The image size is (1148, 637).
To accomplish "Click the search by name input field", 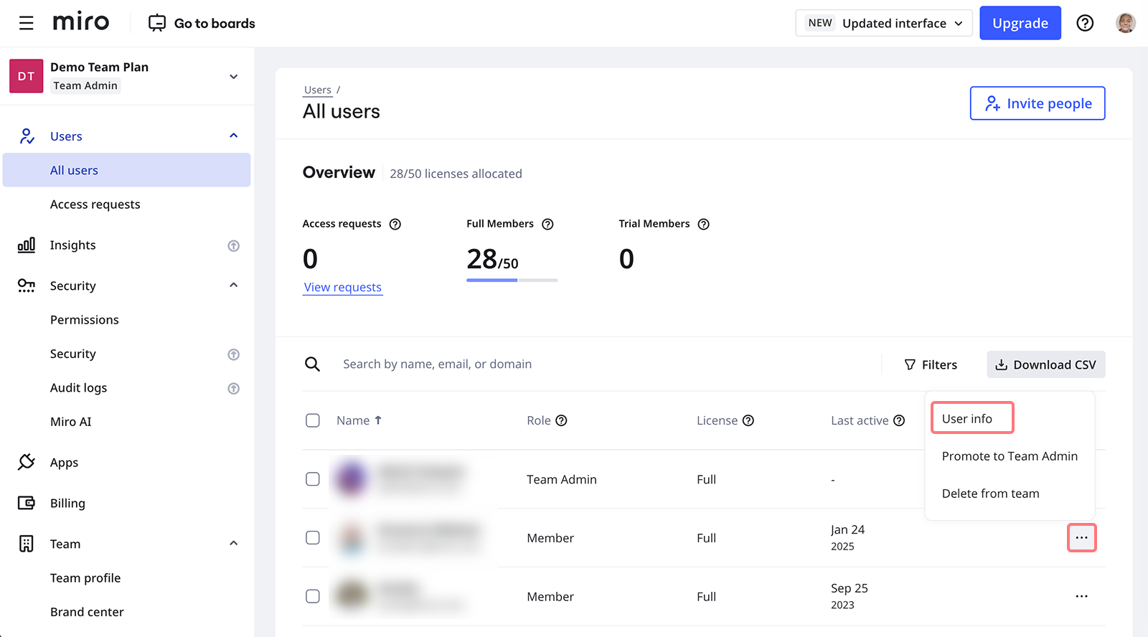I will tap(603, 364).
